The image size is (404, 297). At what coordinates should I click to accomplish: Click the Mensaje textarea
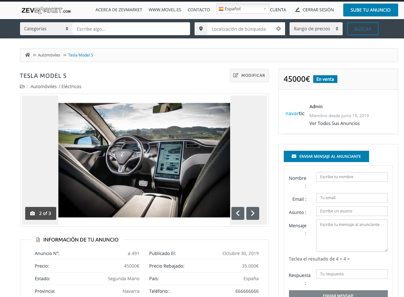[x=352, y=236]
